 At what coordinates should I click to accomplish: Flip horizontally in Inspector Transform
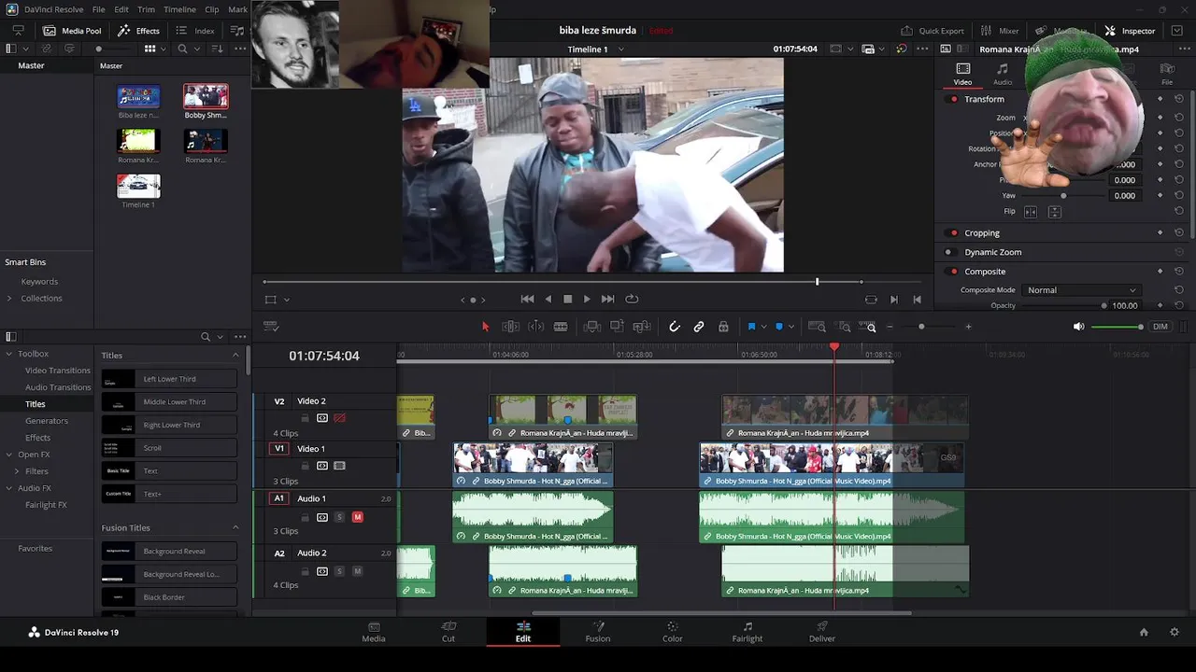1031,212
